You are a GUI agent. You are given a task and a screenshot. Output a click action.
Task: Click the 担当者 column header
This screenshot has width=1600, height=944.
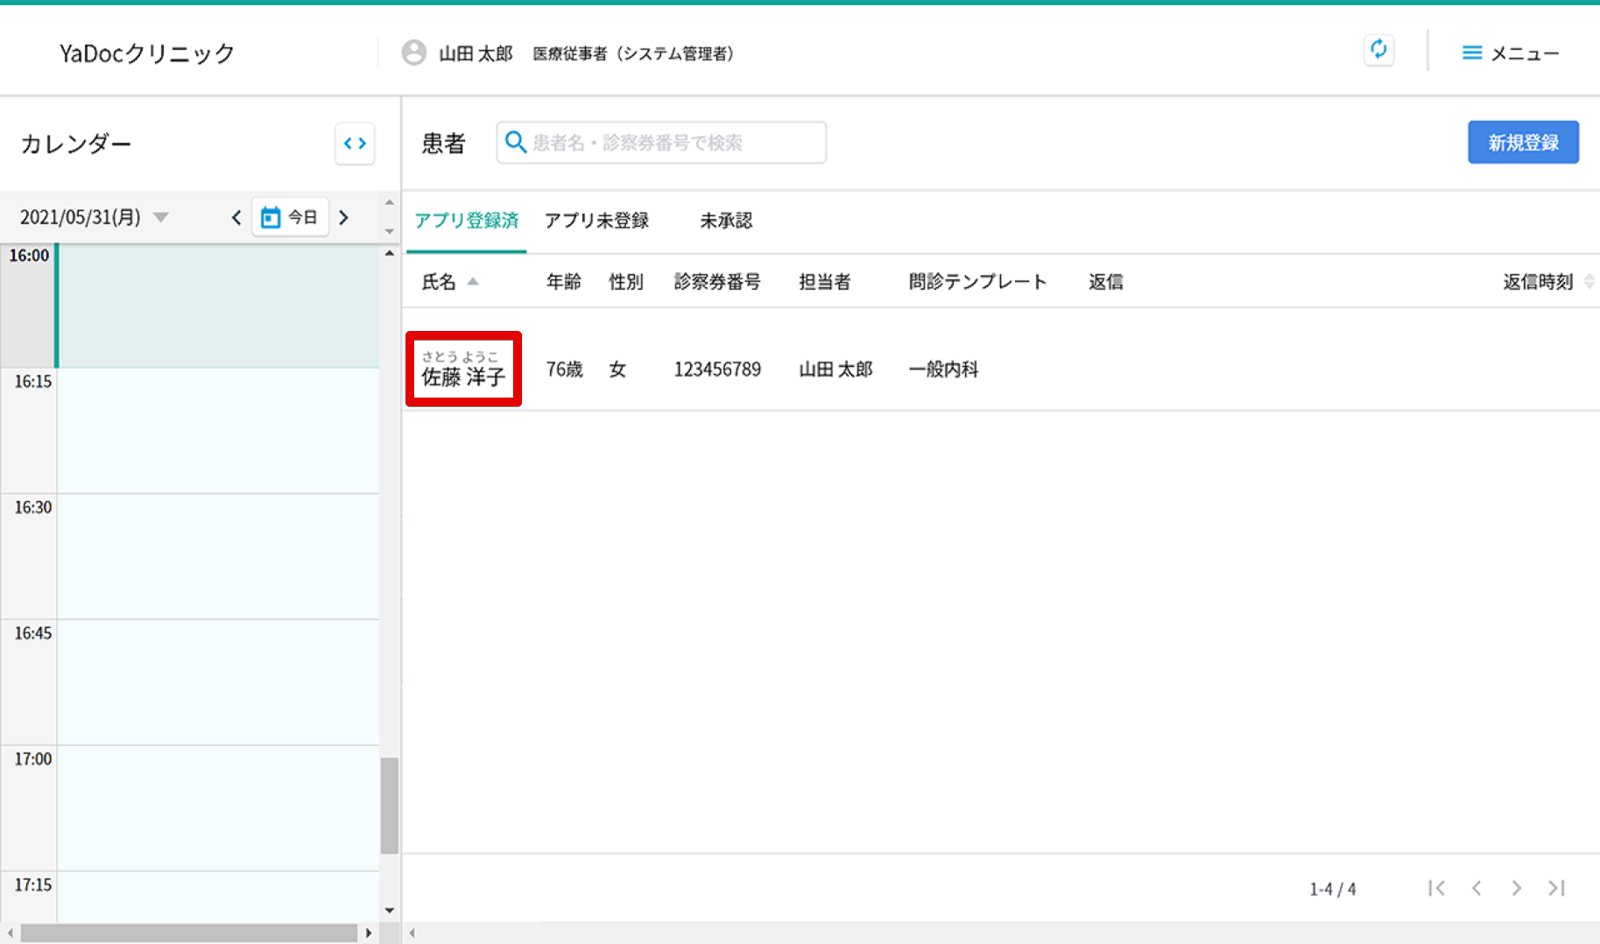pos(825,282)
